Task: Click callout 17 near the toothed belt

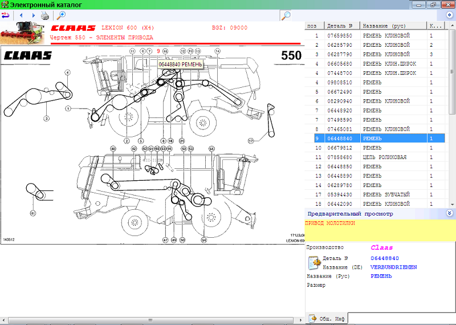Action: [251, 141]
